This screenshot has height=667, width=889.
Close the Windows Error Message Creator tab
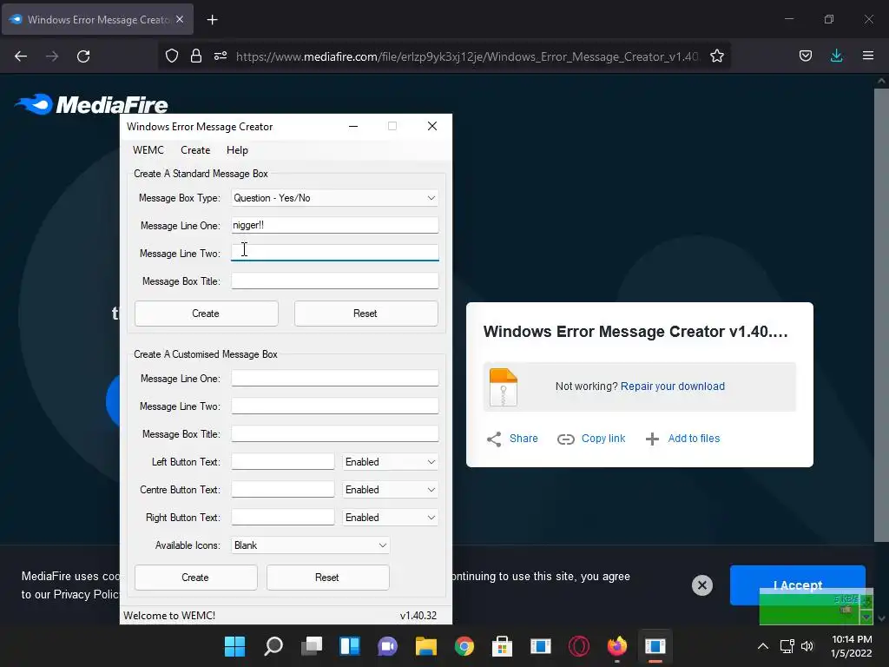(180, 19)
